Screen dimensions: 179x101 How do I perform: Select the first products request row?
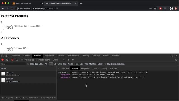[28, 74]
